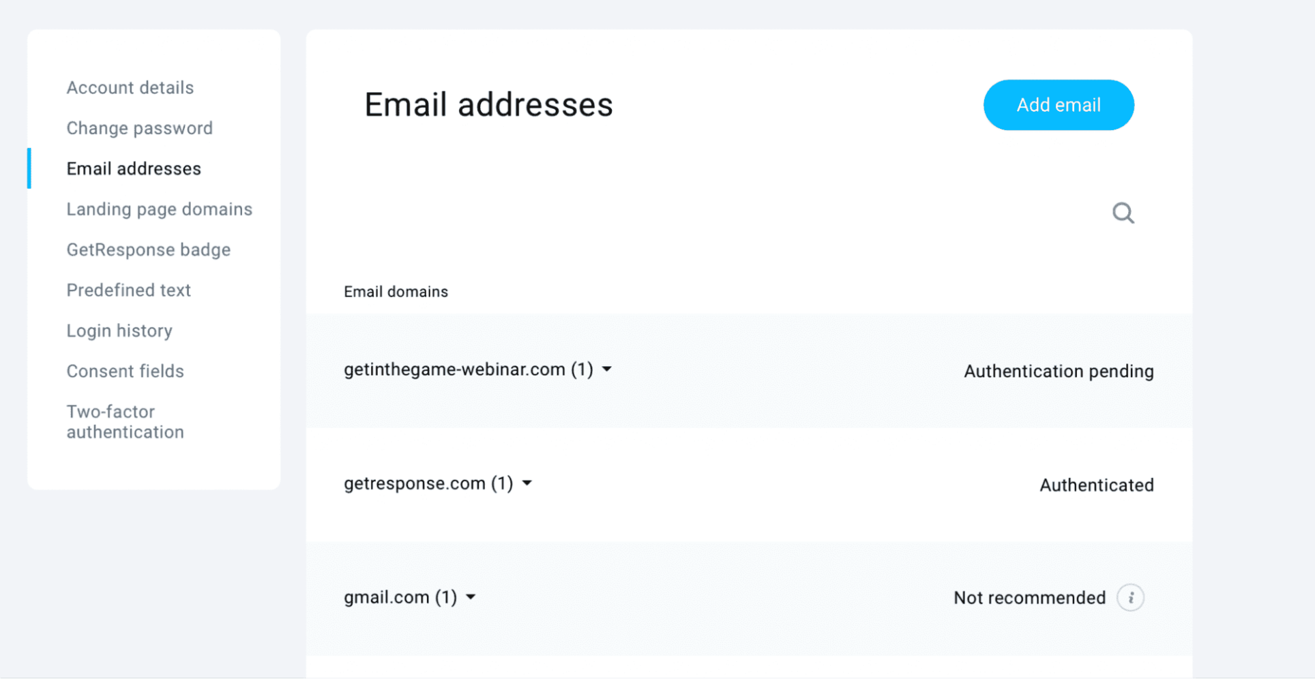View the GetResponse badge settings
Image resolution: width=1315 pixels, height=679 pixels.
[148, 250]
